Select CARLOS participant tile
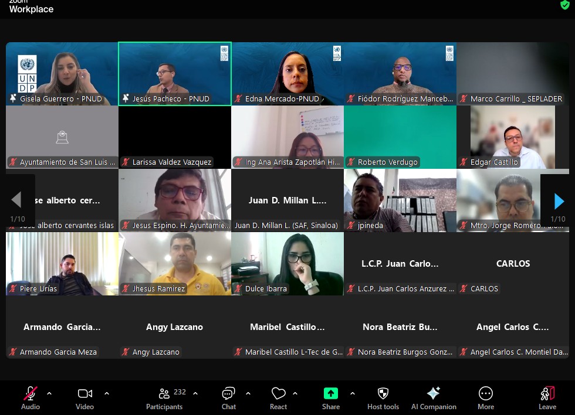 [x=513, y=264]
